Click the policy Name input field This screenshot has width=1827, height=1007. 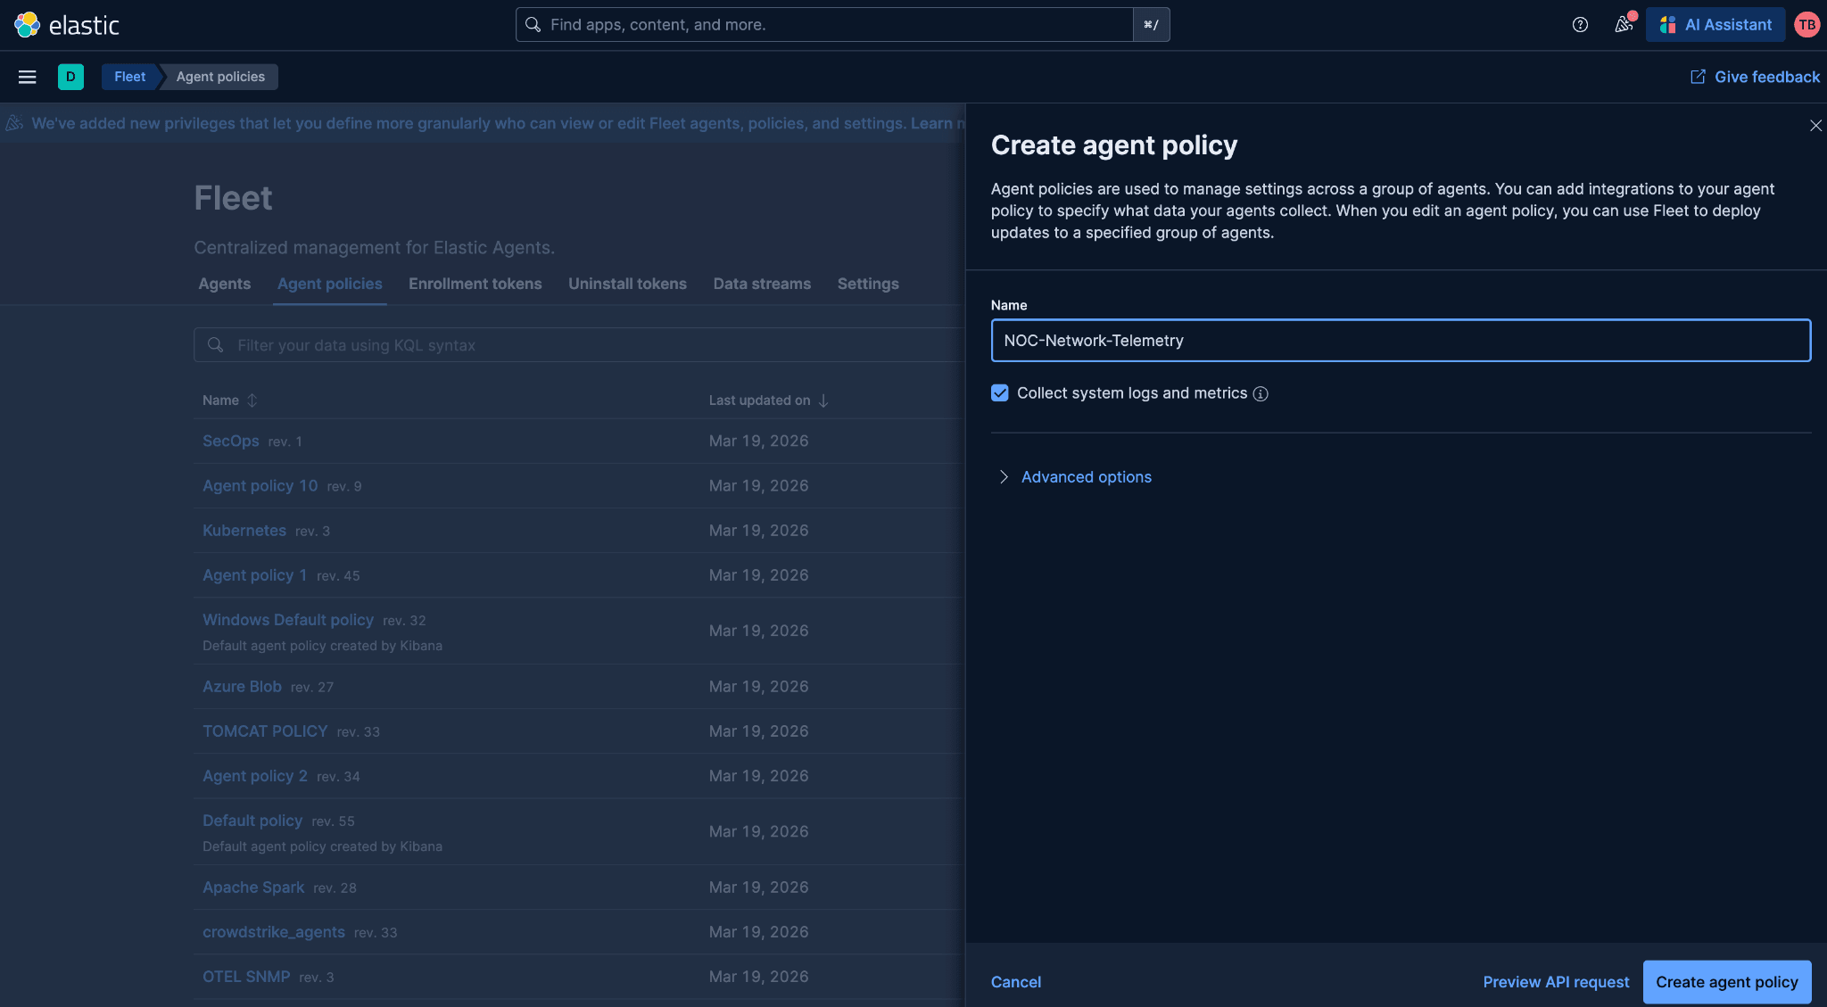(x=1401, y=341)
